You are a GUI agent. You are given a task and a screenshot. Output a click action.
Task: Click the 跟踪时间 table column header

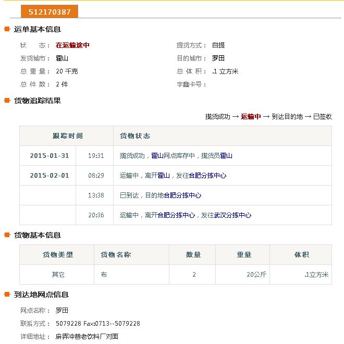point(67,136)
